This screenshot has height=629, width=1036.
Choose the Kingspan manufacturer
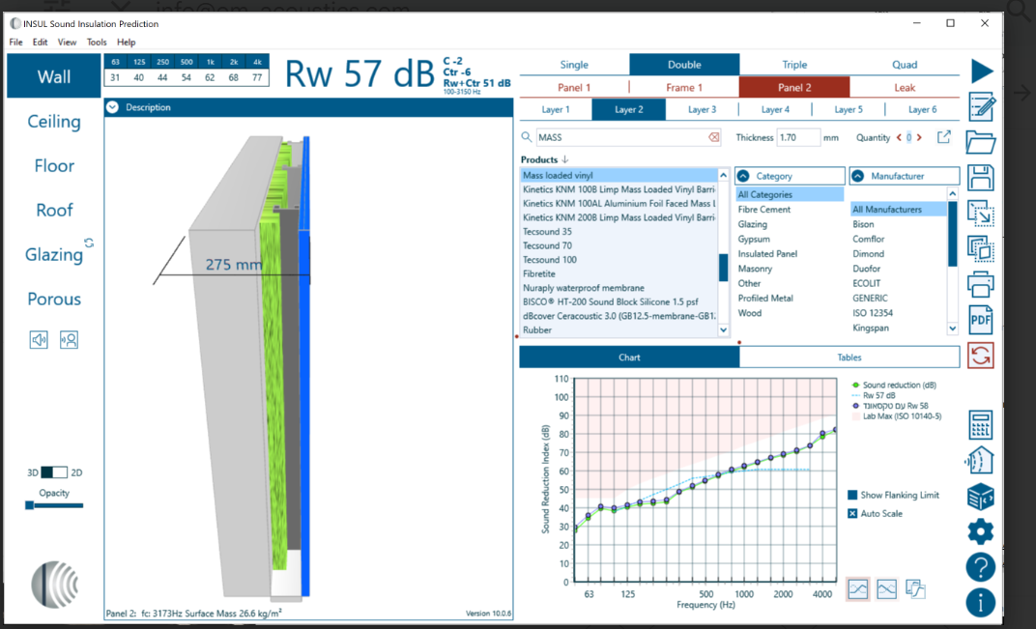[870, 328]
